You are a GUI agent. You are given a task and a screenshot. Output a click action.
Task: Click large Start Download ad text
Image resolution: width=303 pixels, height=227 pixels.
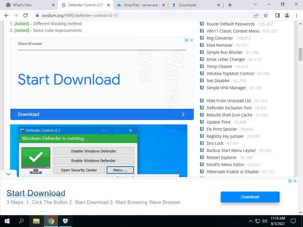(69, 79)
